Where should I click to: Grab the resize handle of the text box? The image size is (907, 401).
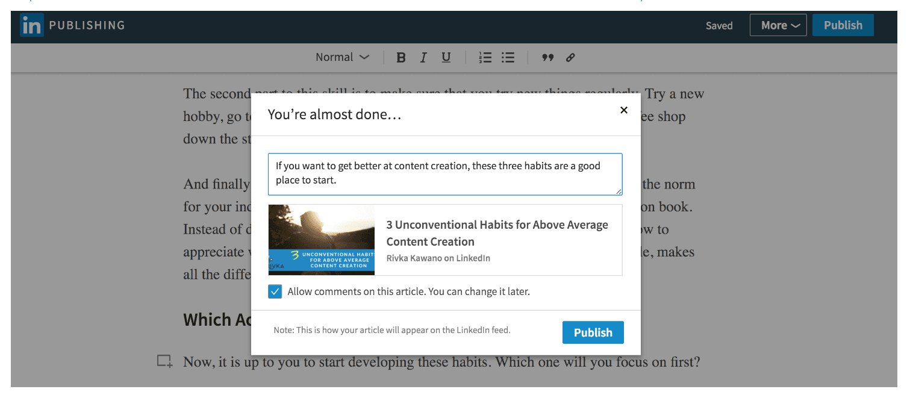[x=618, y=191]
